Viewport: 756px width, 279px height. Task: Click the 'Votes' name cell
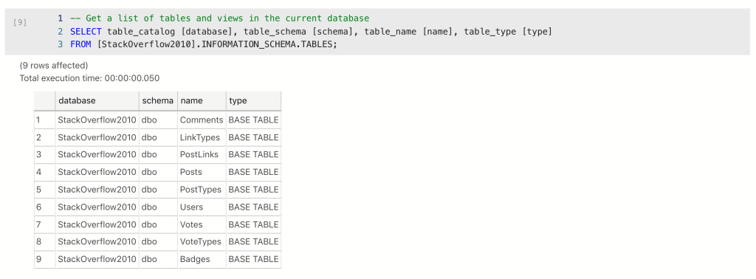[x=202, y=224]
